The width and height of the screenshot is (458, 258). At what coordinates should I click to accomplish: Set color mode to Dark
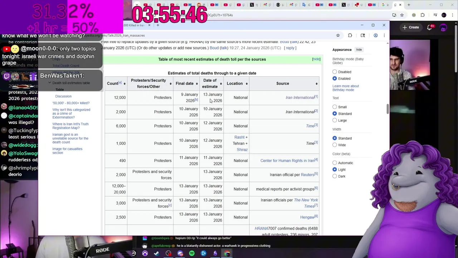pyautogui.click(x=335, y=176)
